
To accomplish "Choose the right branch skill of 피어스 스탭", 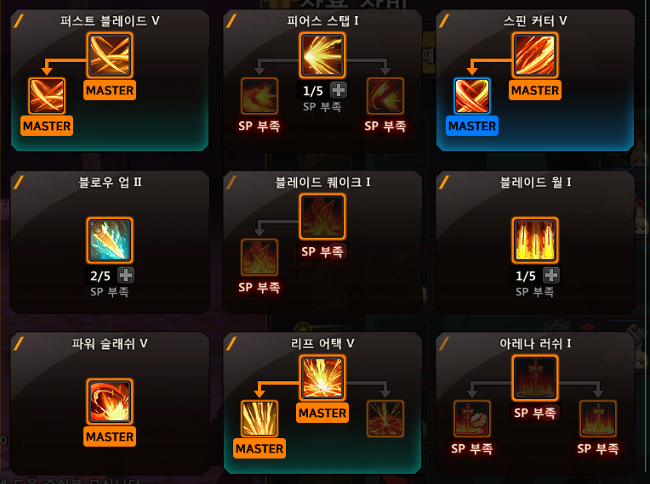I will (385, 96).
